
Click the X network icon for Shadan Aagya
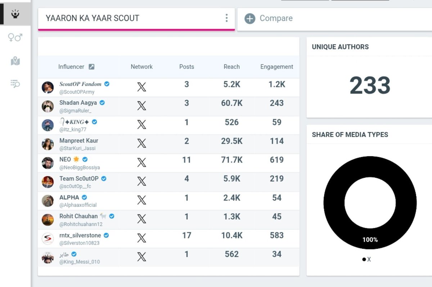pyautogui.click(x=141, y=105)
